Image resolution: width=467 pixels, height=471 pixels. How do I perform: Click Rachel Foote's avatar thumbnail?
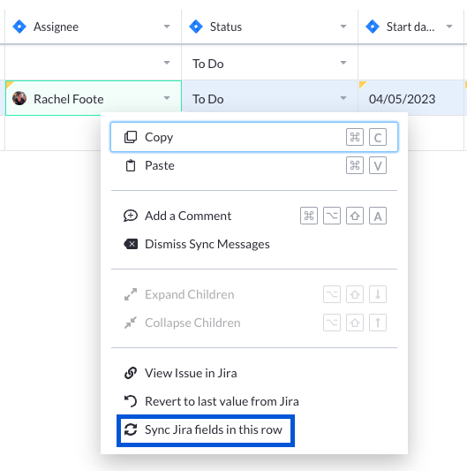pyautogui.click(x=19, y=98)
